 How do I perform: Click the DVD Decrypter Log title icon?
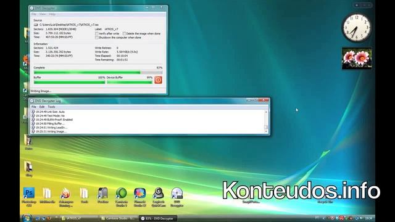pos(32,101)
